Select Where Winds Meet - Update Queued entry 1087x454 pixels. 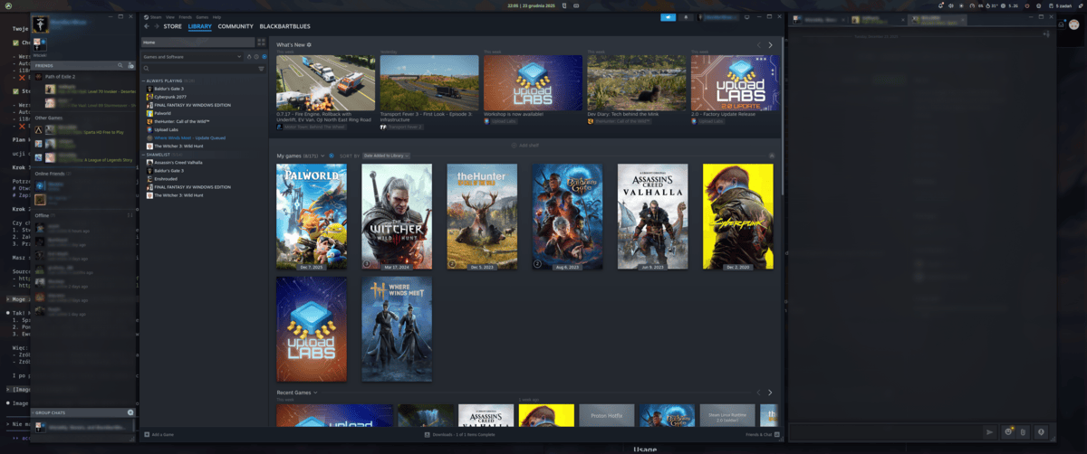click(188, 137)
